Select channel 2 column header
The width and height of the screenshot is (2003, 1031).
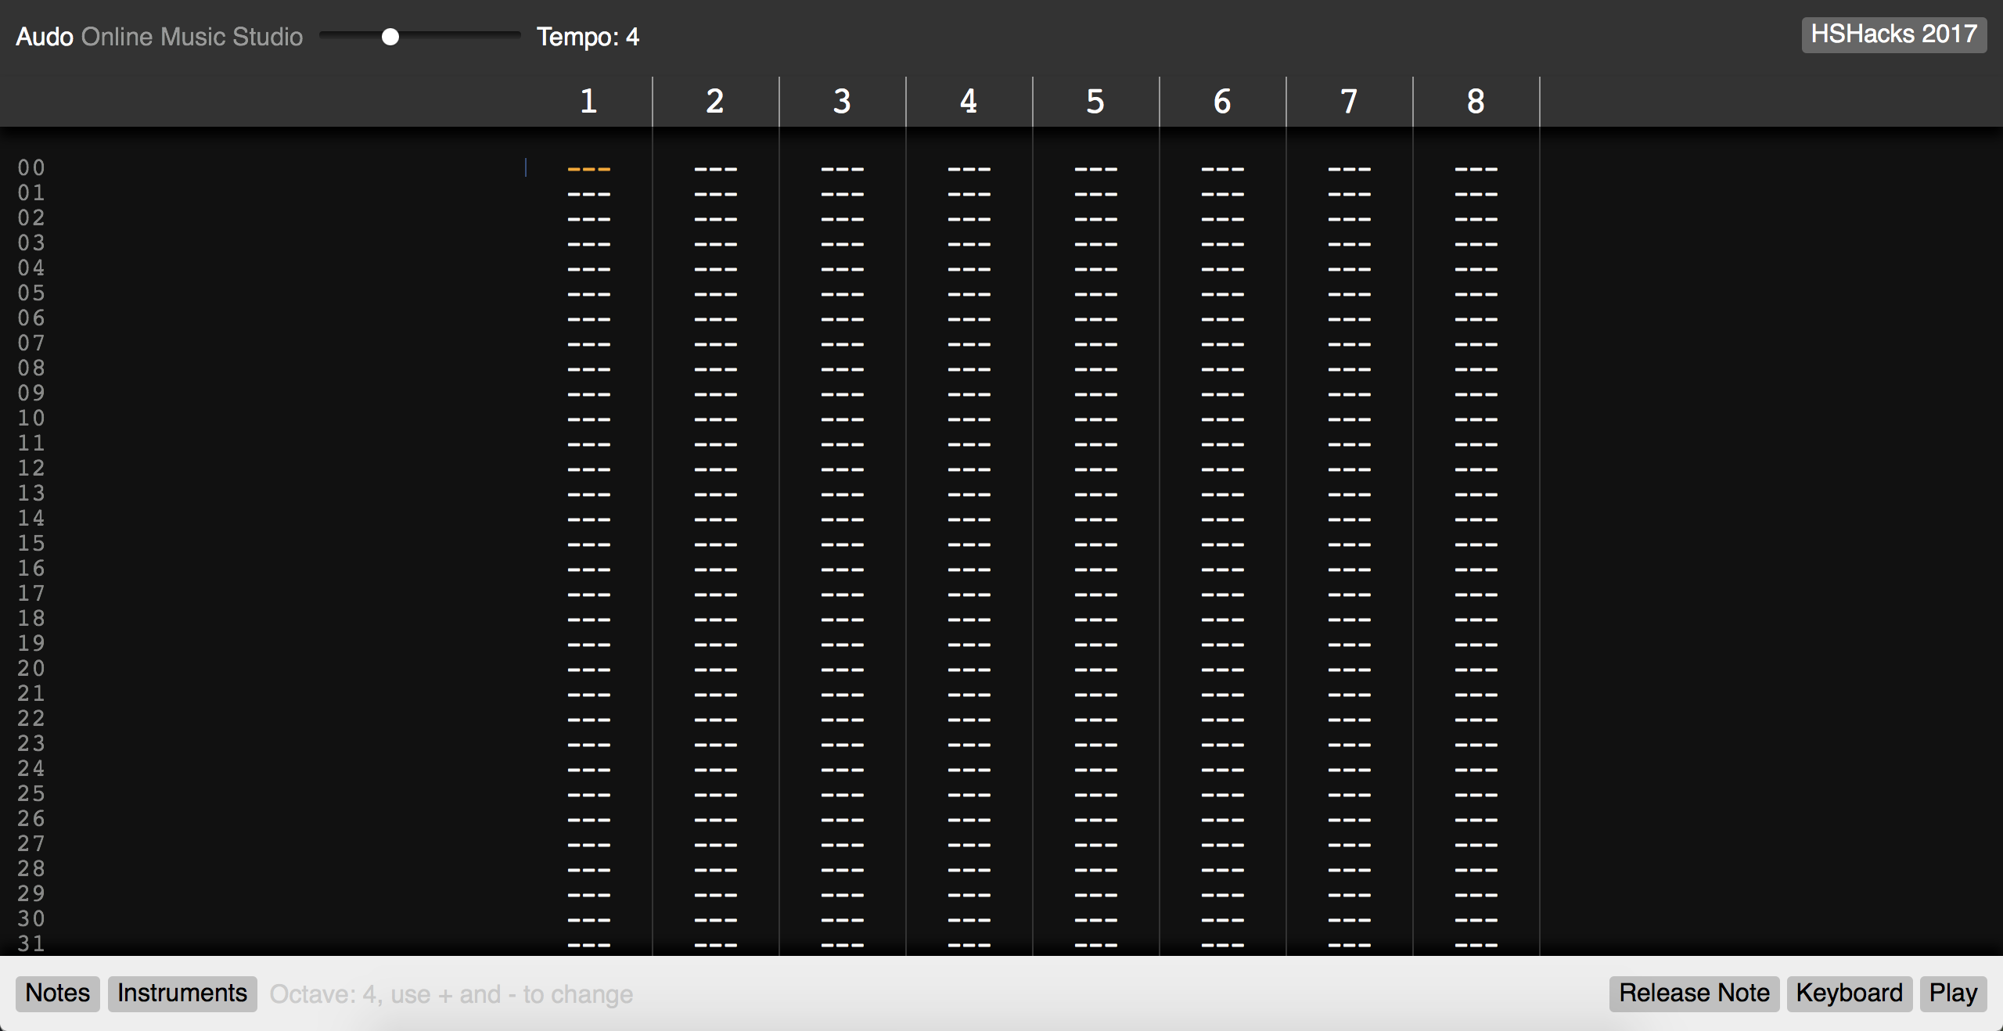[x=715, y=102]
